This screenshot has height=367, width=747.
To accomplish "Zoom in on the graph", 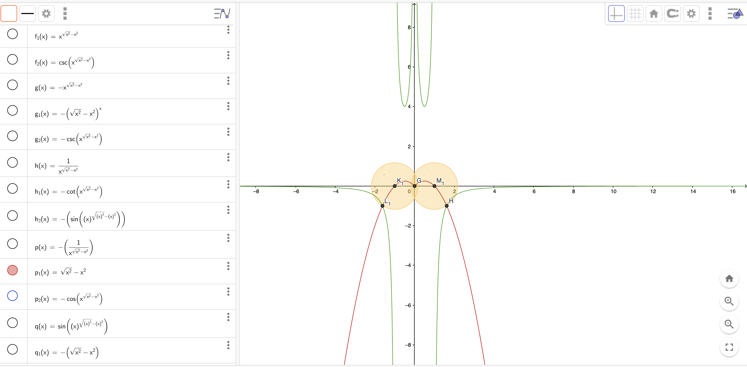I will click(x=729, y=301).
